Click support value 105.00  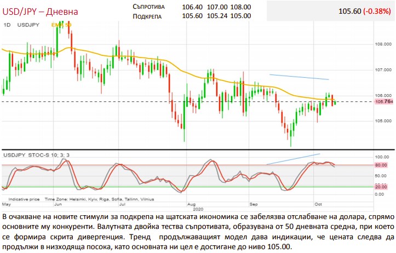click(240, 16)
